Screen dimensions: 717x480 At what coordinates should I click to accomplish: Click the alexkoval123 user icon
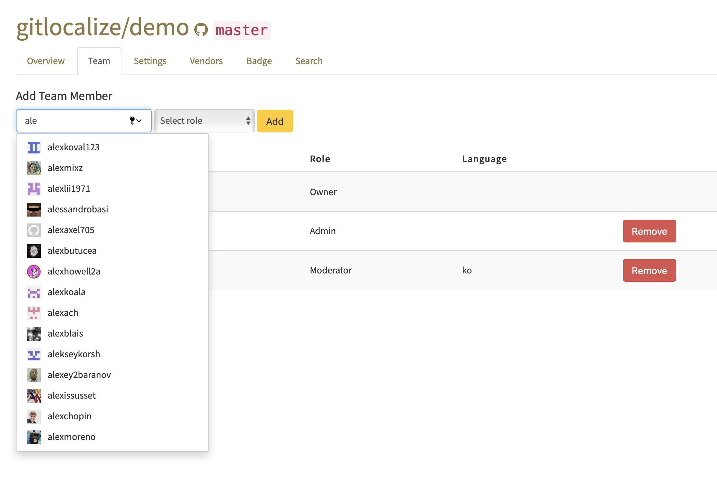[34, 147]
